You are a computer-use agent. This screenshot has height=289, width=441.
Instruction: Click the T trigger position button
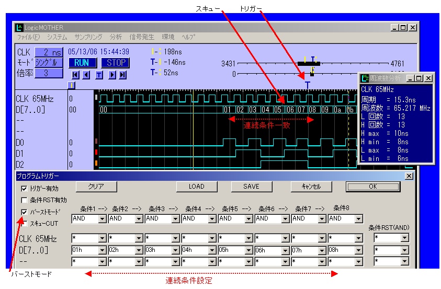[99, 75]
